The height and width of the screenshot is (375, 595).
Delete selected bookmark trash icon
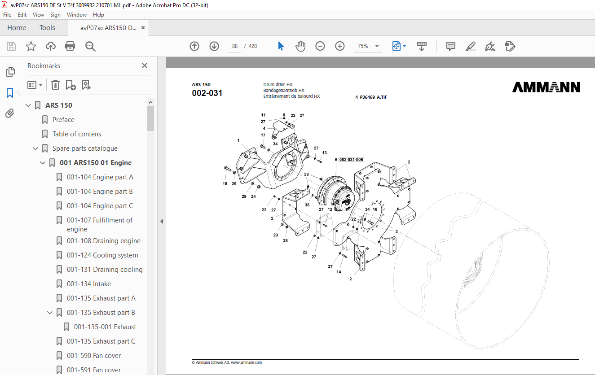(x=55, y=85)
